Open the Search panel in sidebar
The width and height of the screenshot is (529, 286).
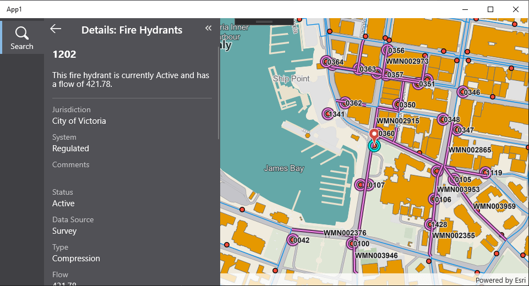tap(22, 37)
